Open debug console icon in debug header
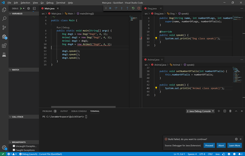 click(34, 8)
